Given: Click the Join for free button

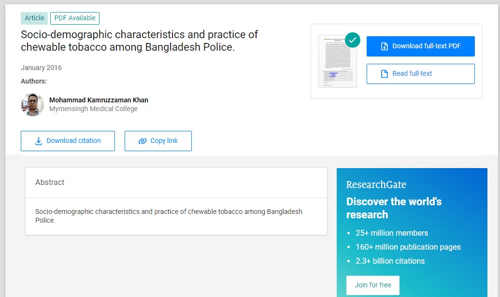Looking at the screenshot, I should [372, 285].
